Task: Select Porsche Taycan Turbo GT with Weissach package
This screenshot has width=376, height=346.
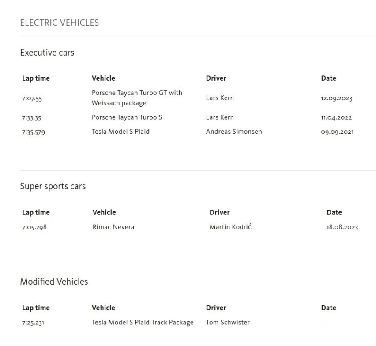Action: (x=137, y=98)
